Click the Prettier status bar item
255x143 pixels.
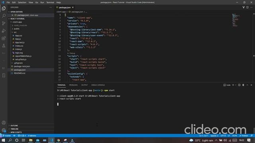click(243, 135)
